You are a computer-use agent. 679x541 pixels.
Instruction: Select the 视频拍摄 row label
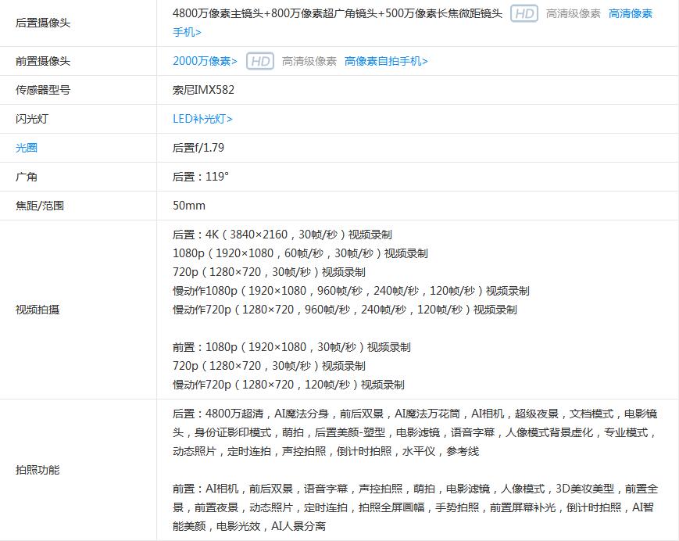click(x=38, y=310)
